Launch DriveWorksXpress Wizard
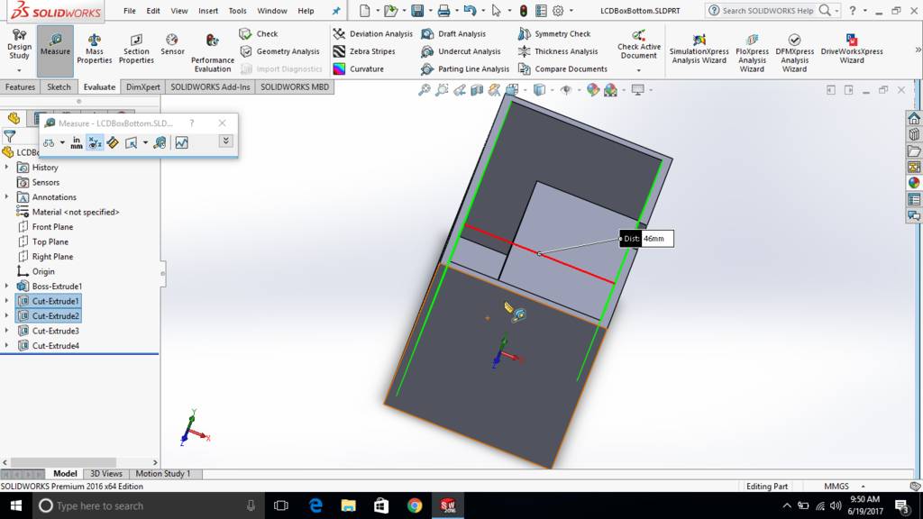923x519 pixels. coord(852,49)
